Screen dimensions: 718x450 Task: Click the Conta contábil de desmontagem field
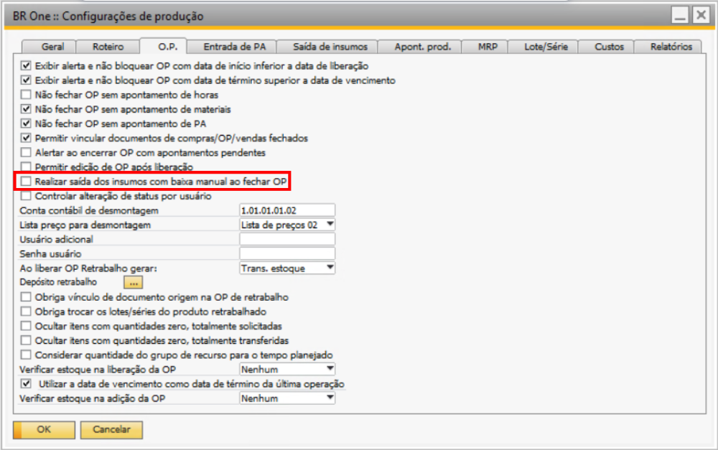pos(287,210)
